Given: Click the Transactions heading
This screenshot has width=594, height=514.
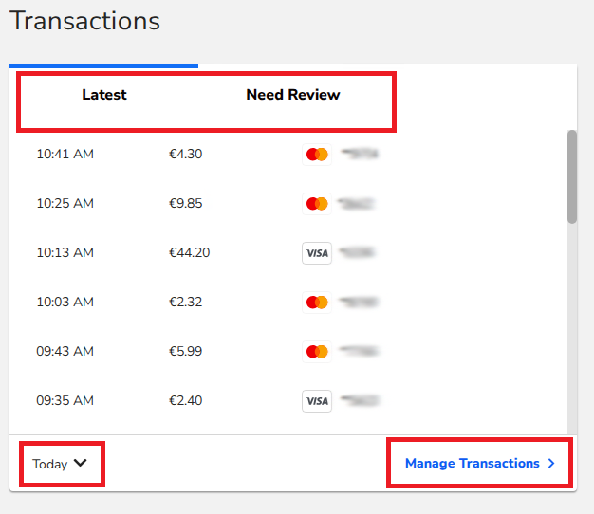Looking at the screenshot, I should (x=84, y=21).
